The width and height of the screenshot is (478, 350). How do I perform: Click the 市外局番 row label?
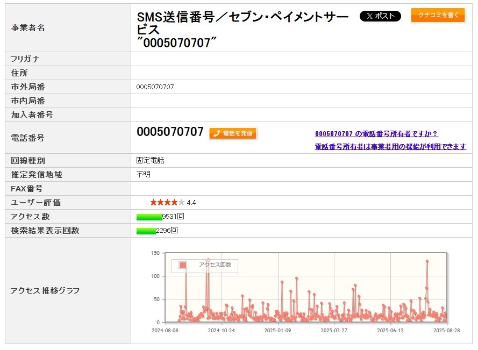coord(28,87)
